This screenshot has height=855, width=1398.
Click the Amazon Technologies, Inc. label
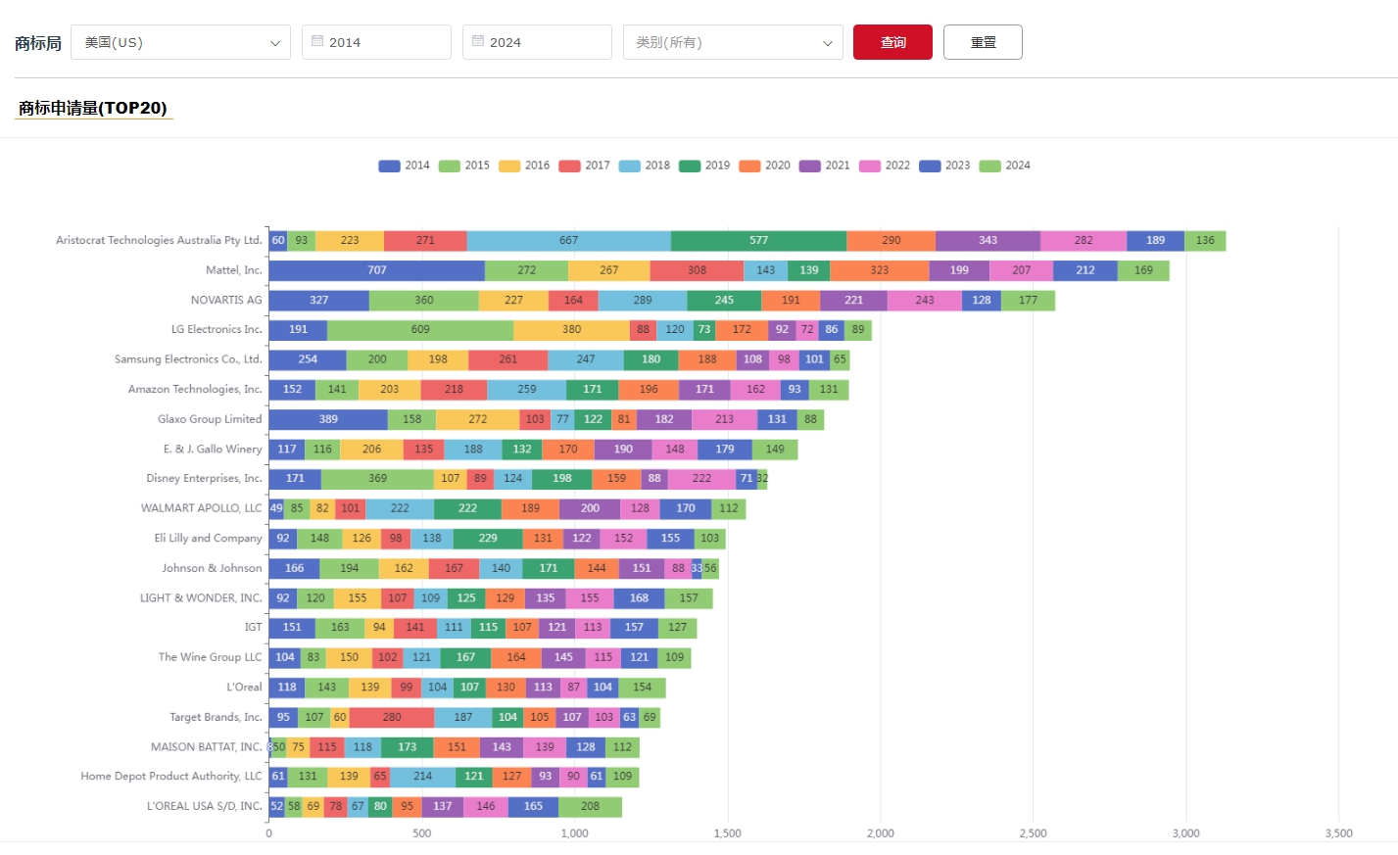click(x=195, y=389)
